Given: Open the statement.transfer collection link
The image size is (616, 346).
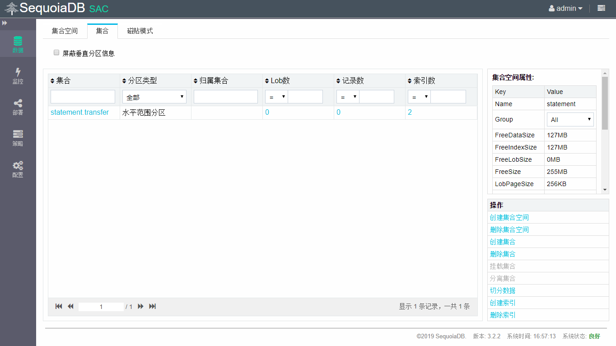Looking at the screenshot, I should point(79,112).
